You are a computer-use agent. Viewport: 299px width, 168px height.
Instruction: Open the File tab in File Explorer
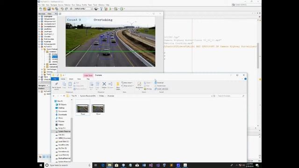click(55, 79)
